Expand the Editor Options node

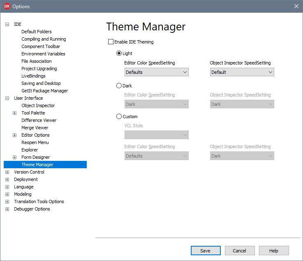tap(14, 135)
